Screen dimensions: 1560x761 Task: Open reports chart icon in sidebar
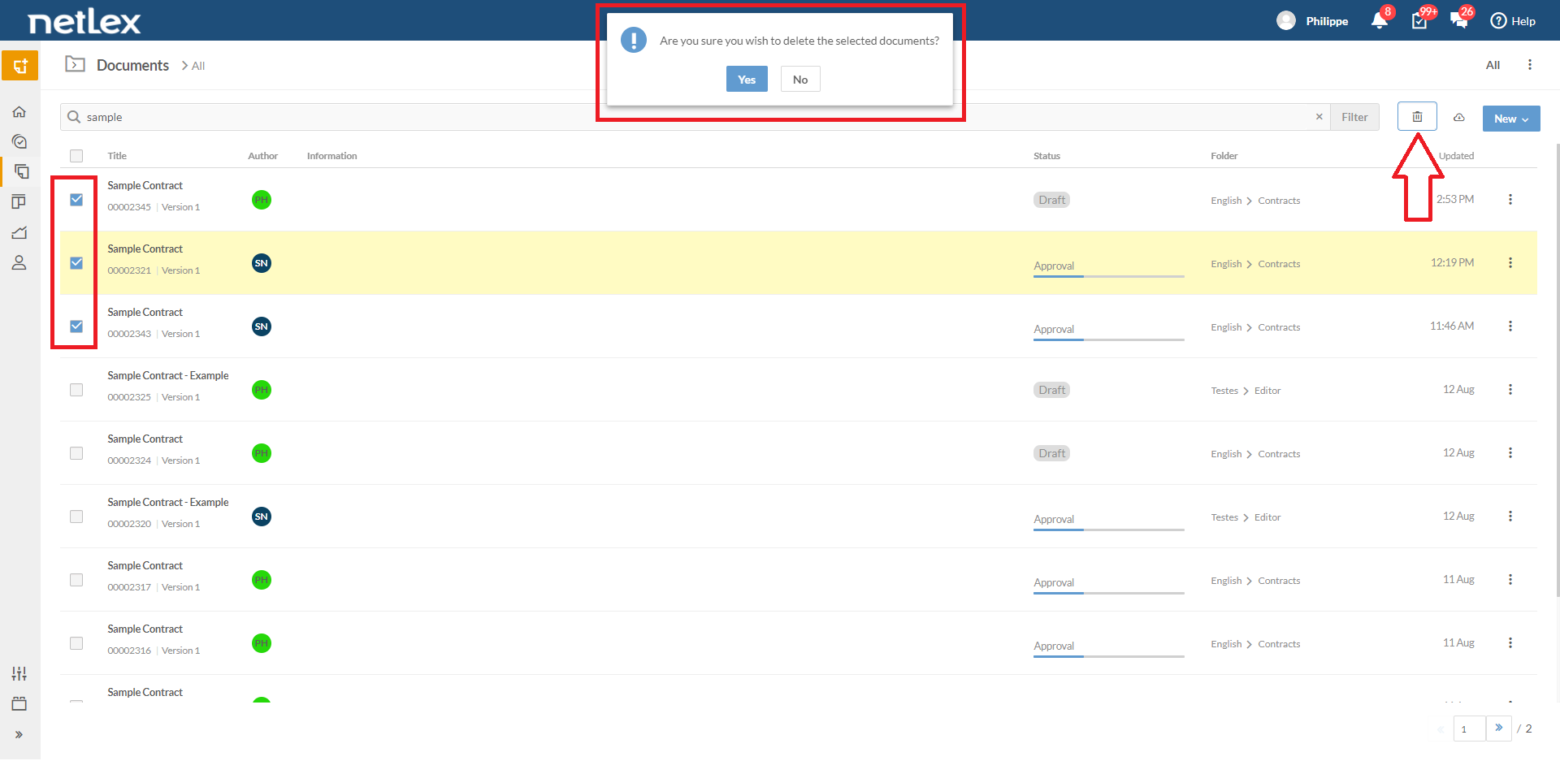point(19,233)
